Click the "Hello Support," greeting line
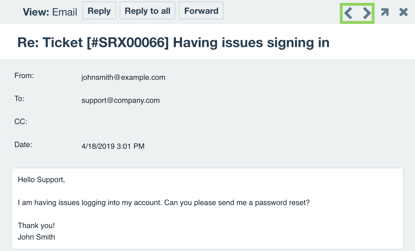 click(41, 179)
